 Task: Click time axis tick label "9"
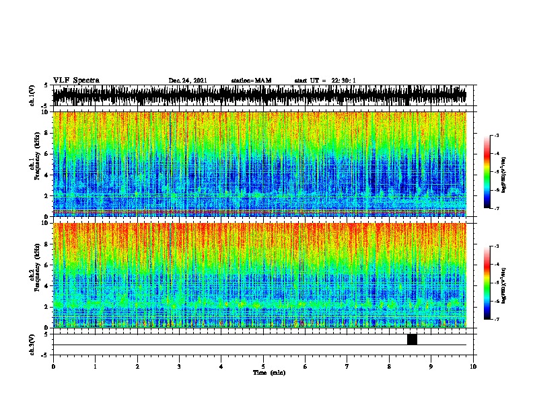[431, 366]
